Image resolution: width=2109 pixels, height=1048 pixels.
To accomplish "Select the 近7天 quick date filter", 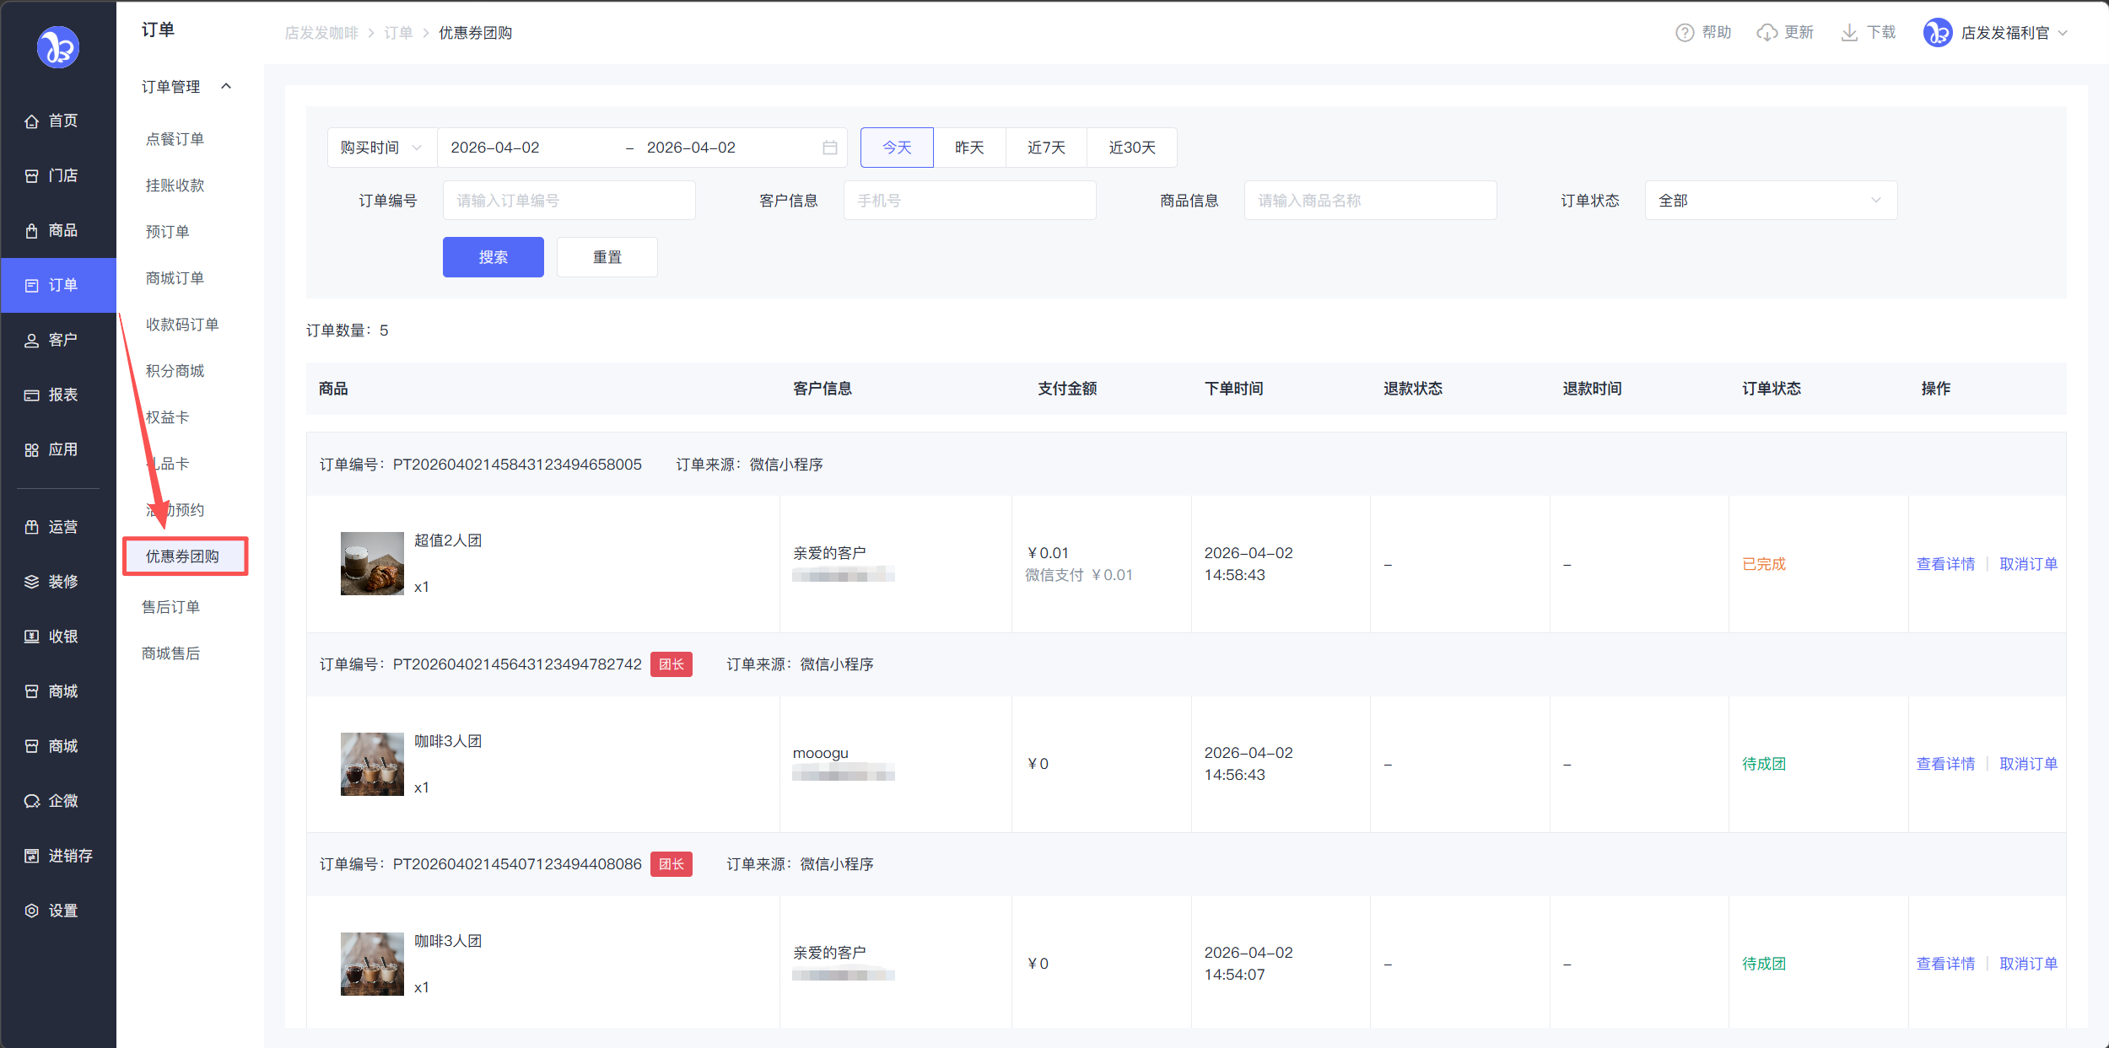I will point(1046,148).
